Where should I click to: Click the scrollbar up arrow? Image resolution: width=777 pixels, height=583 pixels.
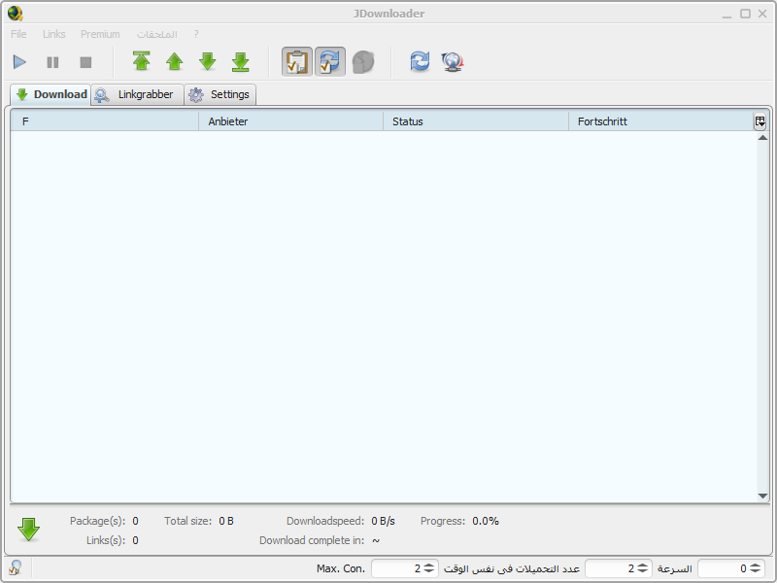(762, 138)
